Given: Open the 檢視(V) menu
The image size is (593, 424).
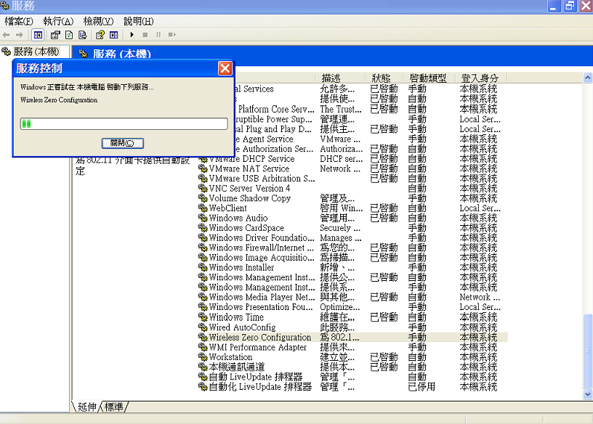Looking at the screenshot, I should [x=98, y=22].
